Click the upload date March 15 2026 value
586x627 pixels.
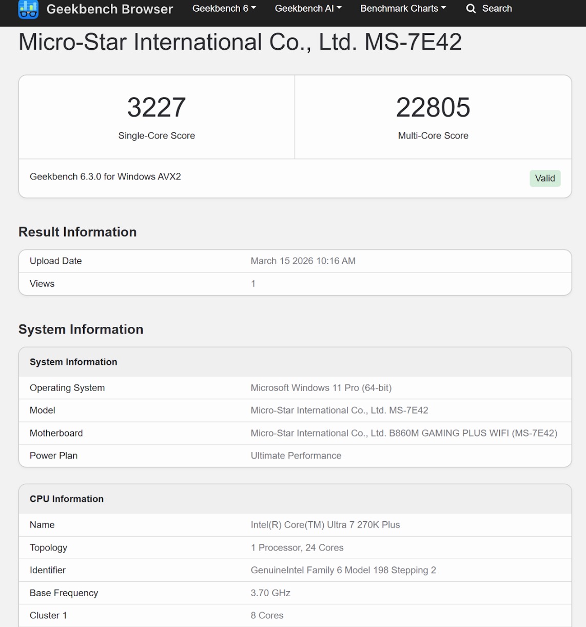pyautogui.click(x=303, y=261)
